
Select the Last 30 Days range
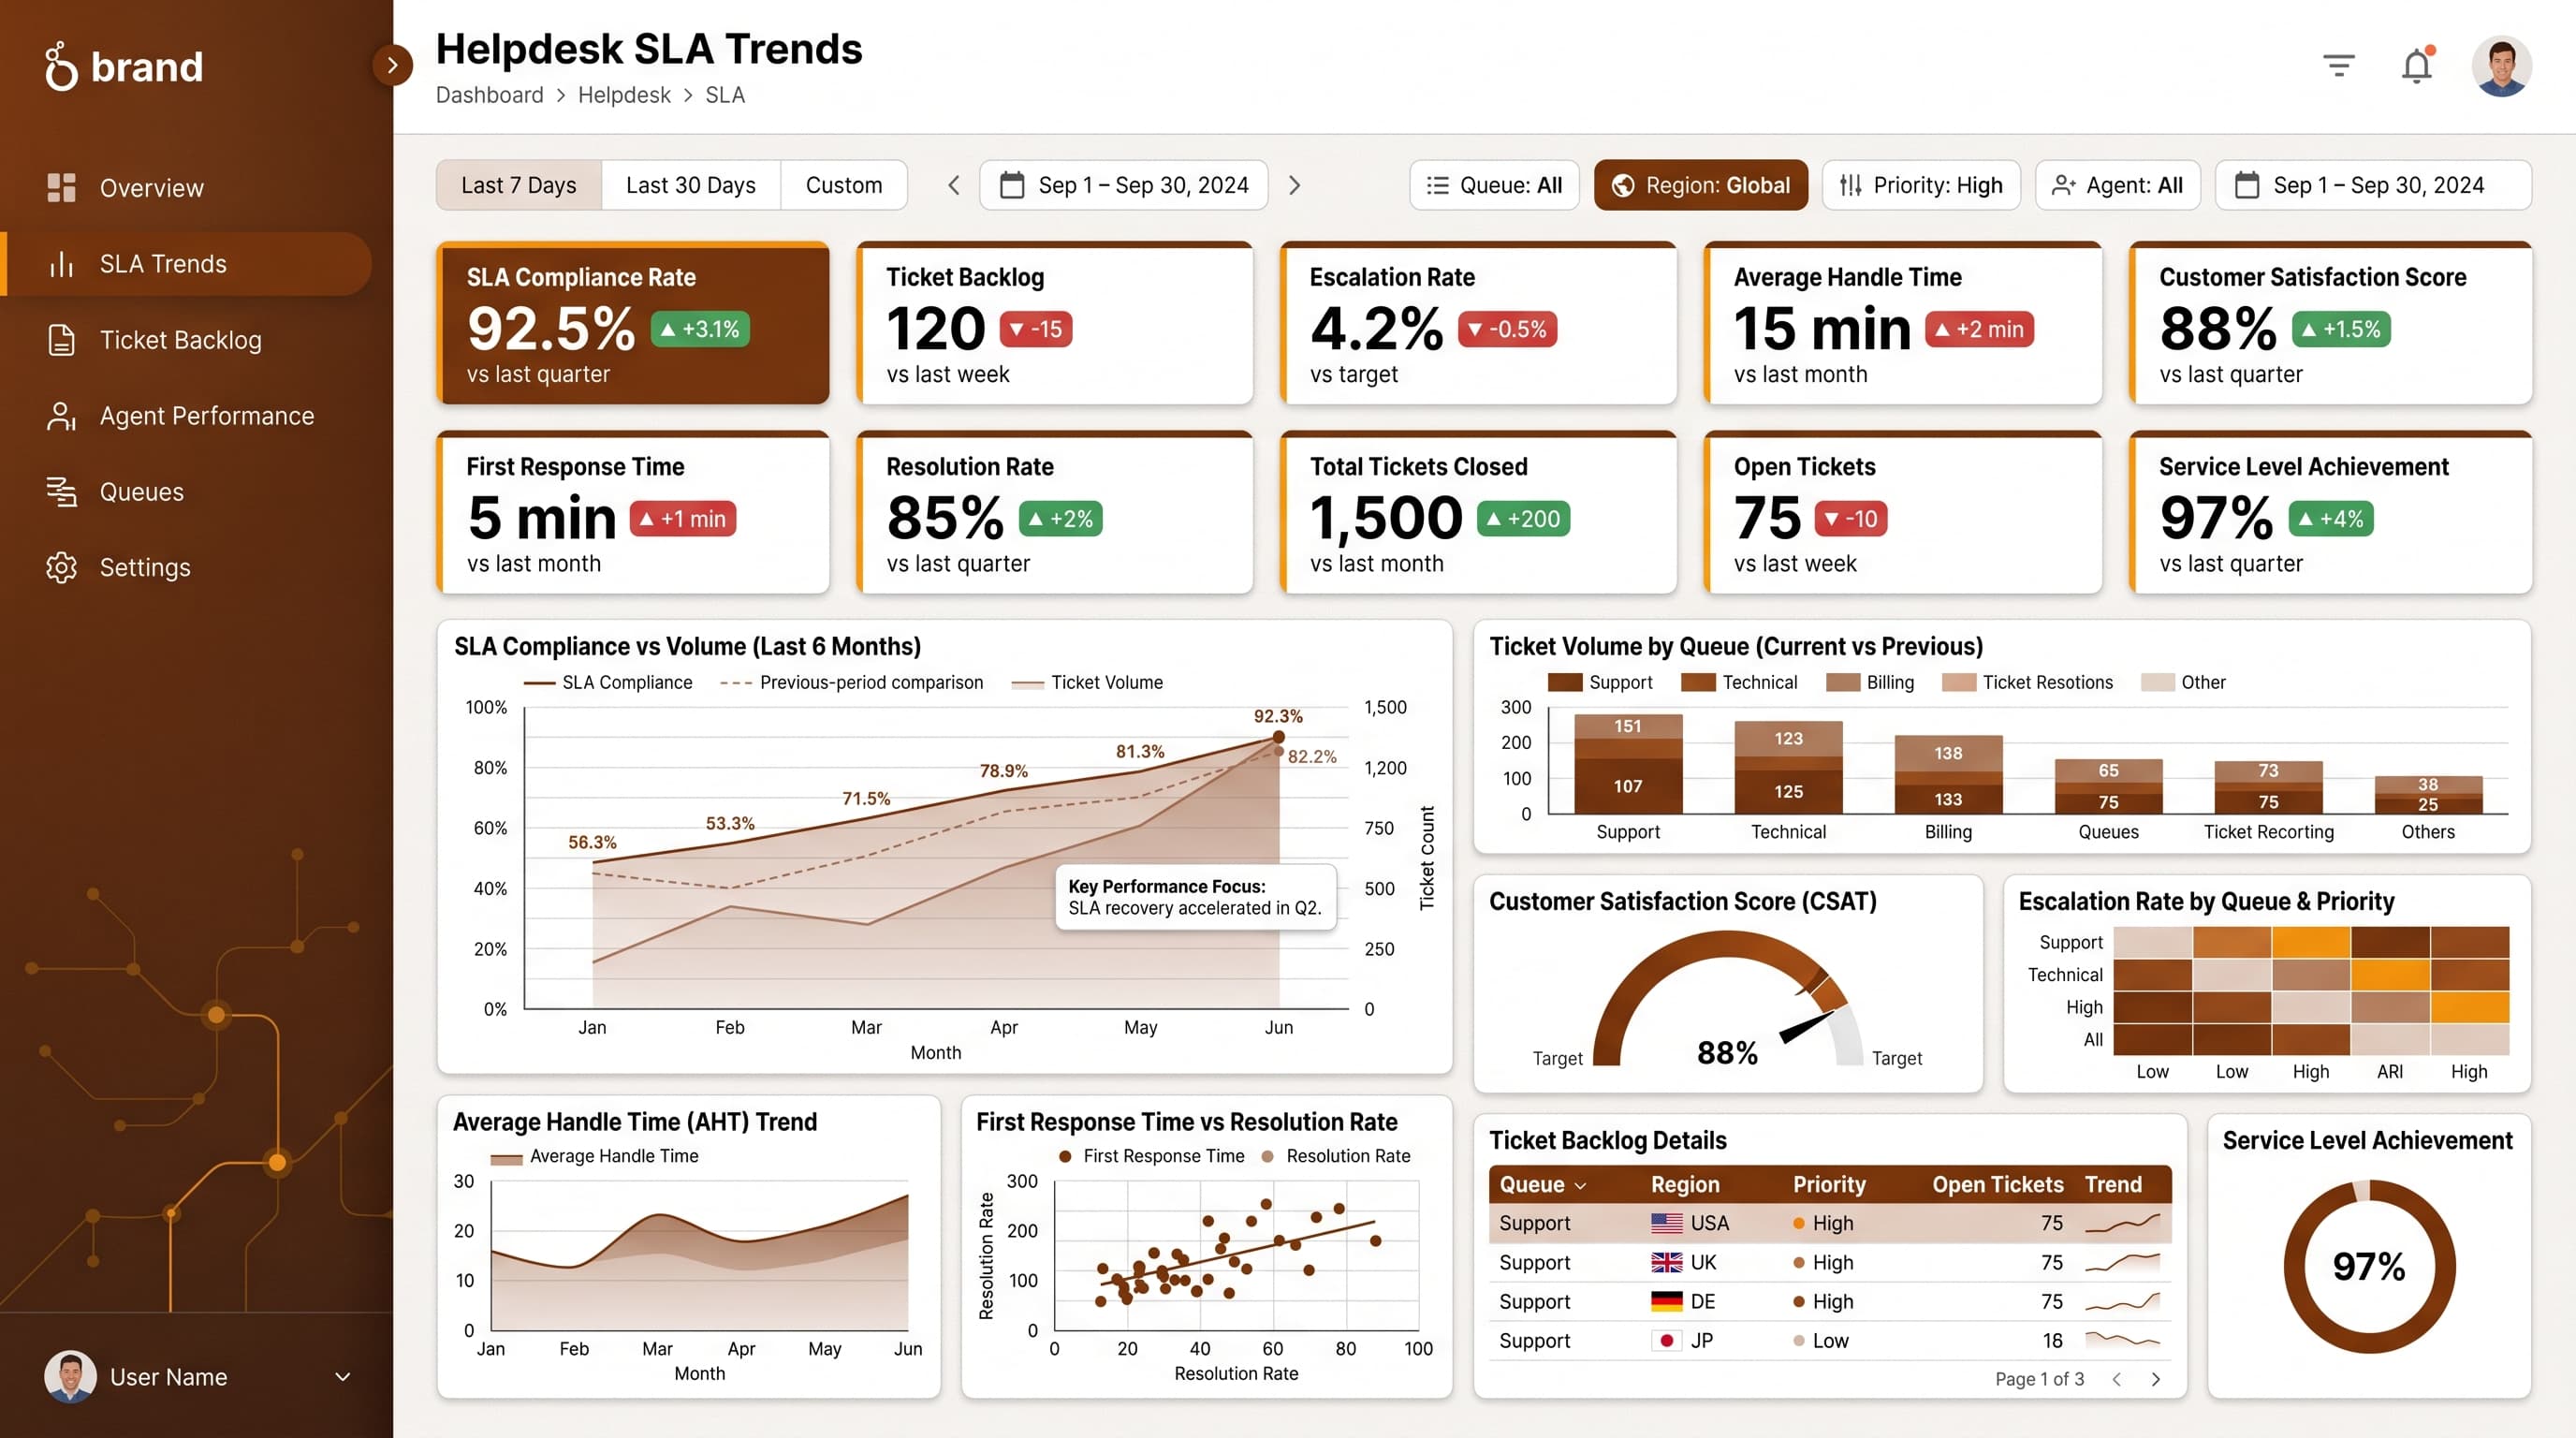pyautogui.click(x=691, y=185)
